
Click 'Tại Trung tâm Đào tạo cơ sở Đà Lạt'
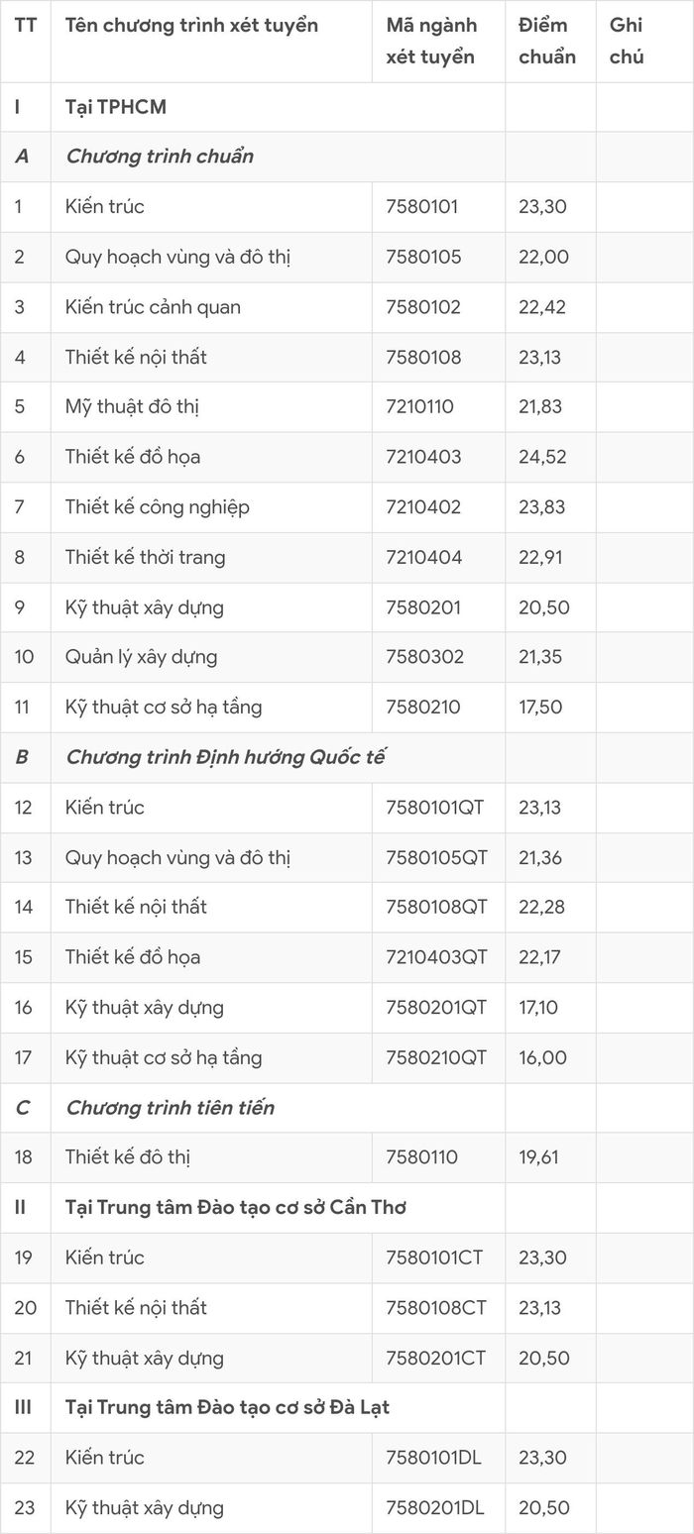coord(227,1407)
